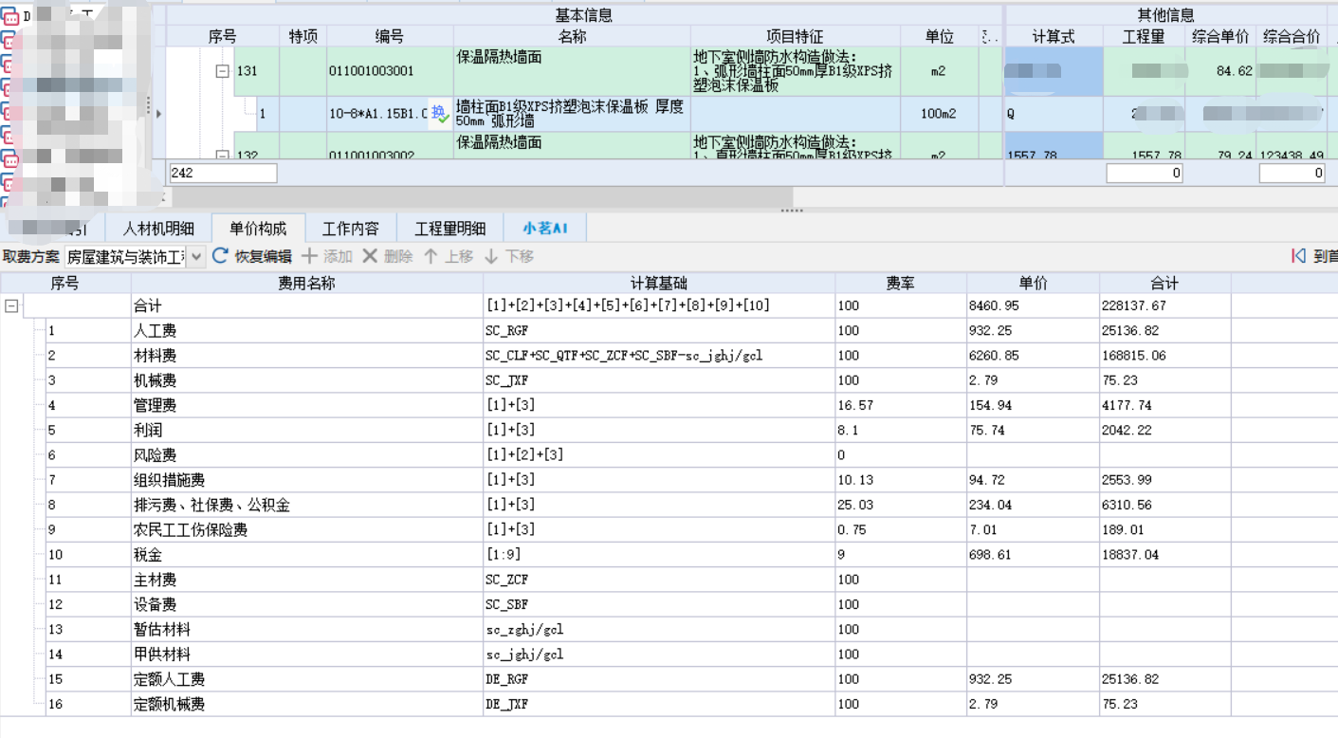The image size is (1338, 738).
Task: Click the 计算基础 column header
Action: 659,283
